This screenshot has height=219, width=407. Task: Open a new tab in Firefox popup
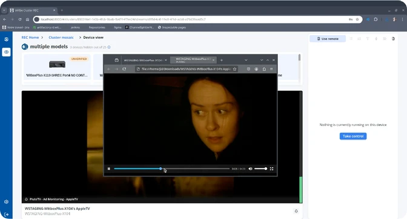pyautogui.click(x=222, y=60)
